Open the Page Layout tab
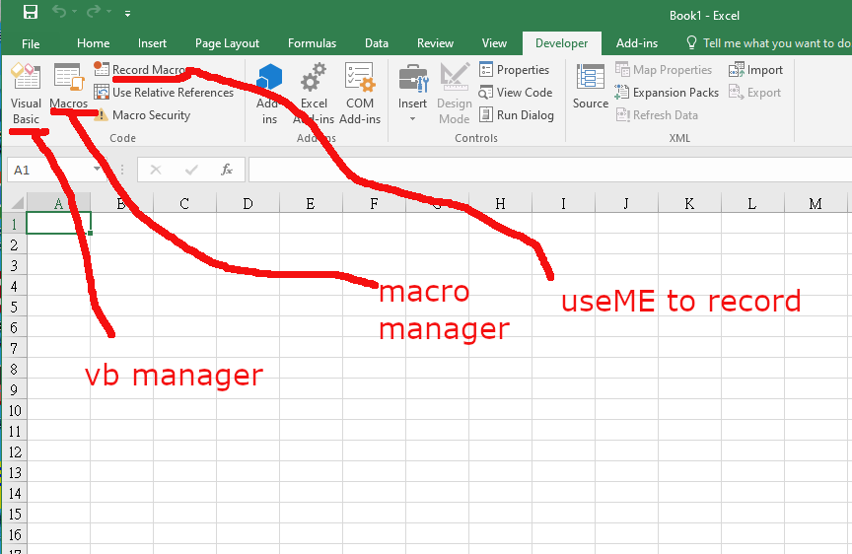The height and width of the screenshot is (554, 852). click(x=227, y=43)
